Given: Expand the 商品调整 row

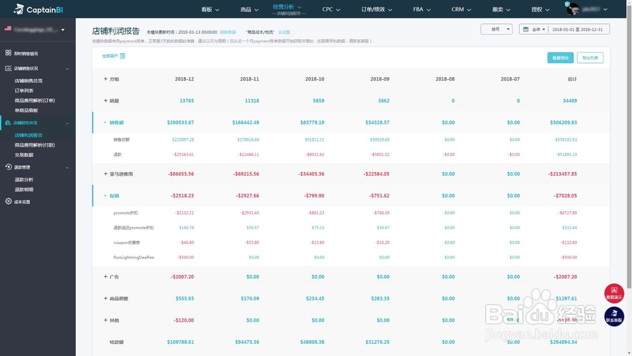Looking at the screenshot, I should tap(106, 298).
